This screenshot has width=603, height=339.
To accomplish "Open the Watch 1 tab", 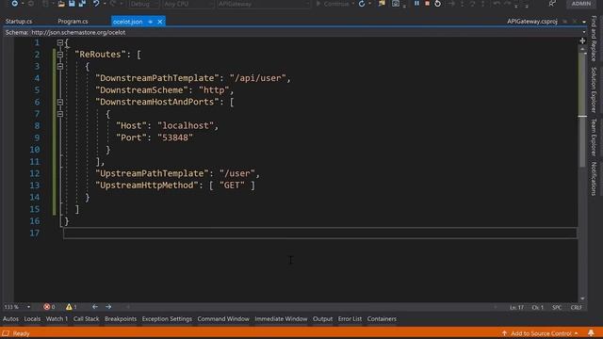I will (x=57, y=318).
